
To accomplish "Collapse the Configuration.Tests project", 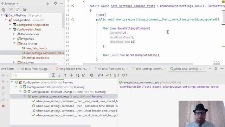I will click(x=10, y=29).
